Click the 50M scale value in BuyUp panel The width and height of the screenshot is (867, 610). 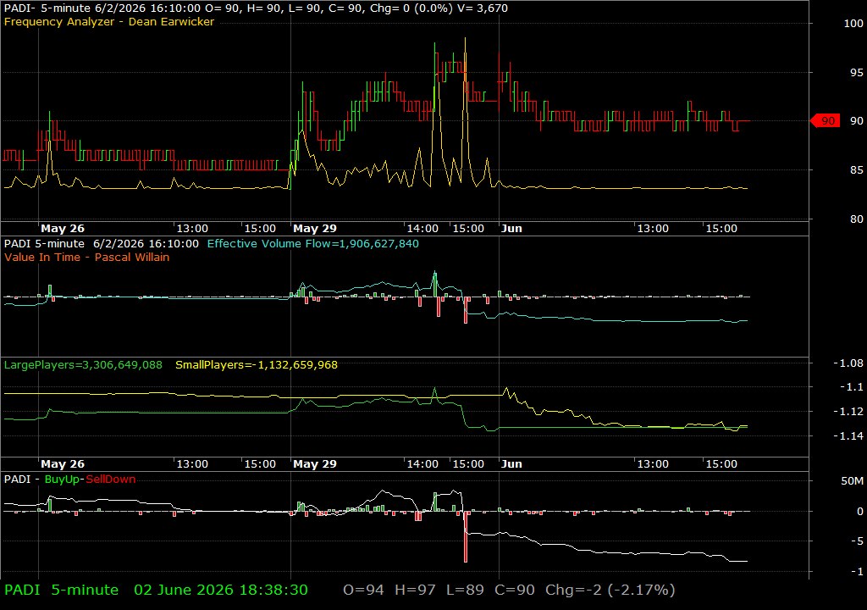click(x=852, y=481)
